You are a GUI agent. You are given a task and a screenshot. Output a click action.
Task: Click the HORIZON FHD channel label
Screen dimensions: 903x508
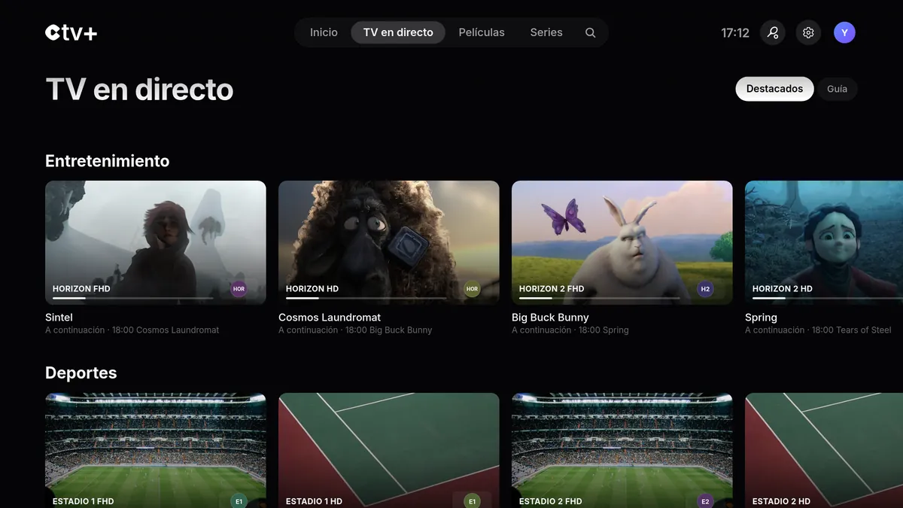[x=81, y=289]
